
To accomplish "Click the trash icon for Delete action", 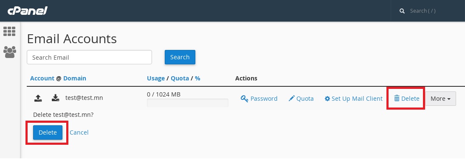I will [x=397, y=99].
